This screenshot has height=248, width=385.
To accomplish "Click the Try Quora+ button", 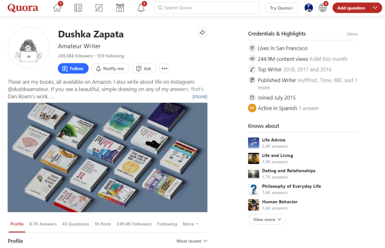I will point(282,8).
